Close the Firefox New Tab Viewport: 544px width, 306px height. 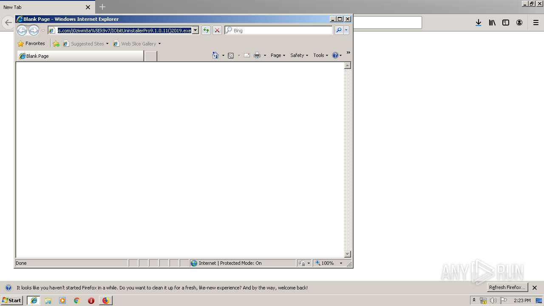click(88, 7)
